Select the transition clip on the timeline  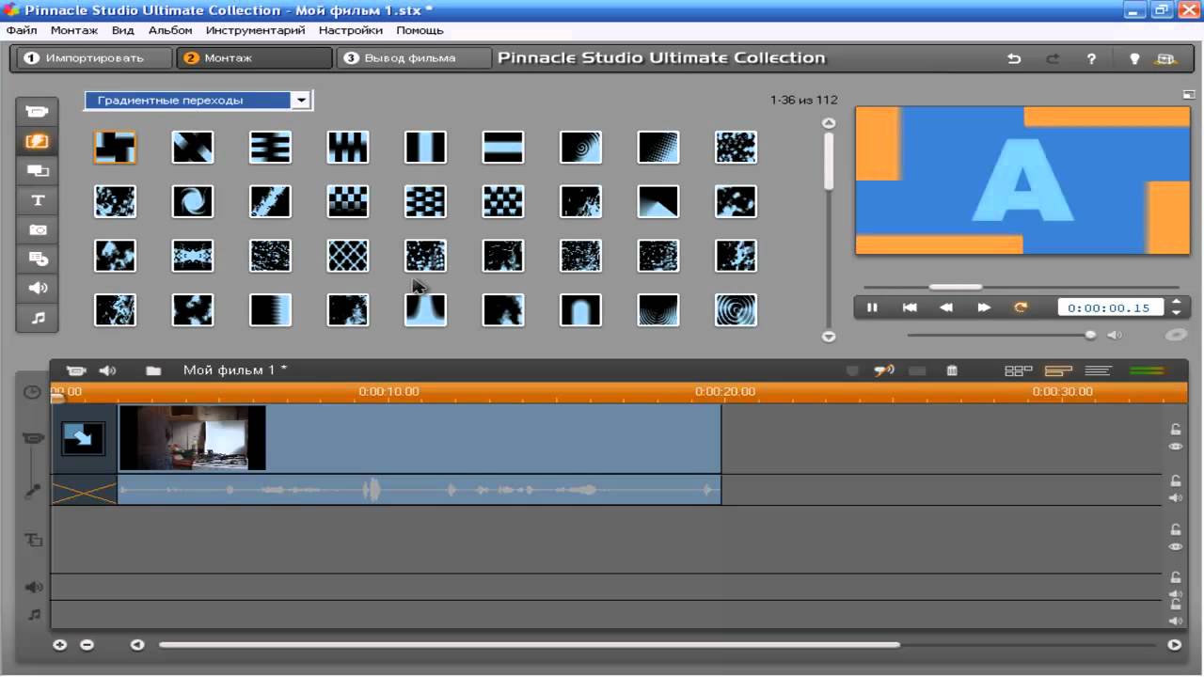point(84,438)
